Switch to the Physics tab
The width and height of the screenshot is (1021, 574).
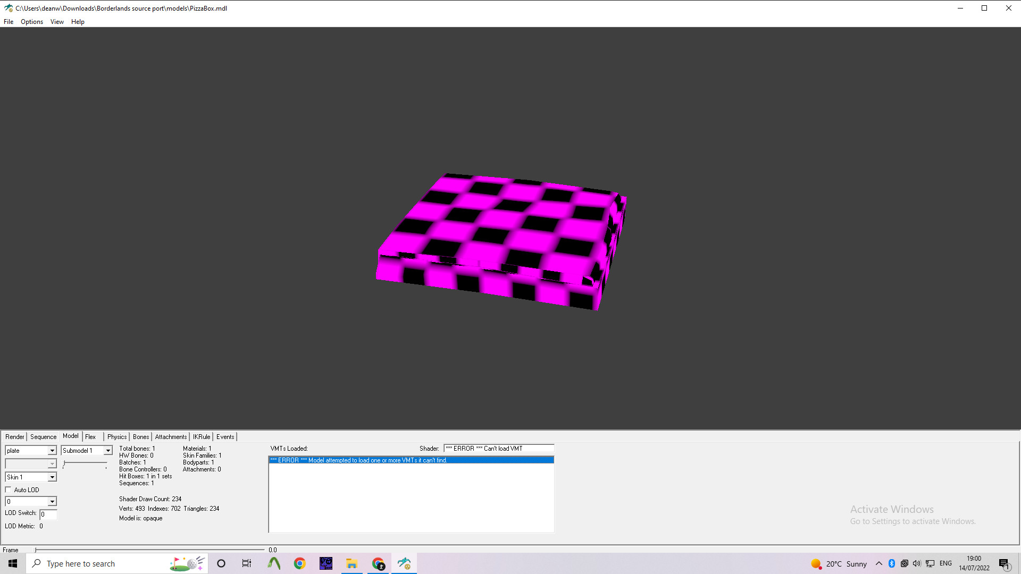117,437
